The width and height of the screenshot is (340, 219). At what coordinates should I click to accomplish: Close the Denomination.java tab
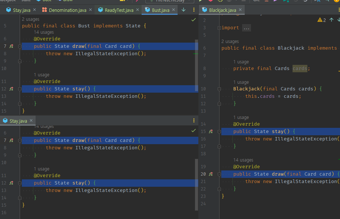point(90,10)
